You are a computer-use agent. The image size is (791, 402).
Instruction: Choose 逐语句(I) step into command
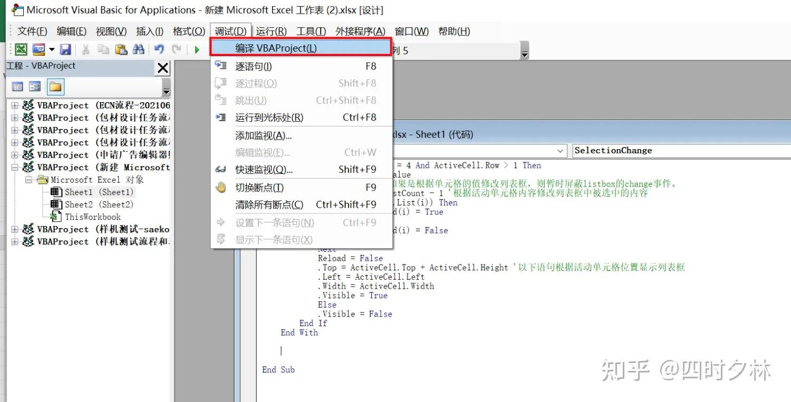coord(301,66)
